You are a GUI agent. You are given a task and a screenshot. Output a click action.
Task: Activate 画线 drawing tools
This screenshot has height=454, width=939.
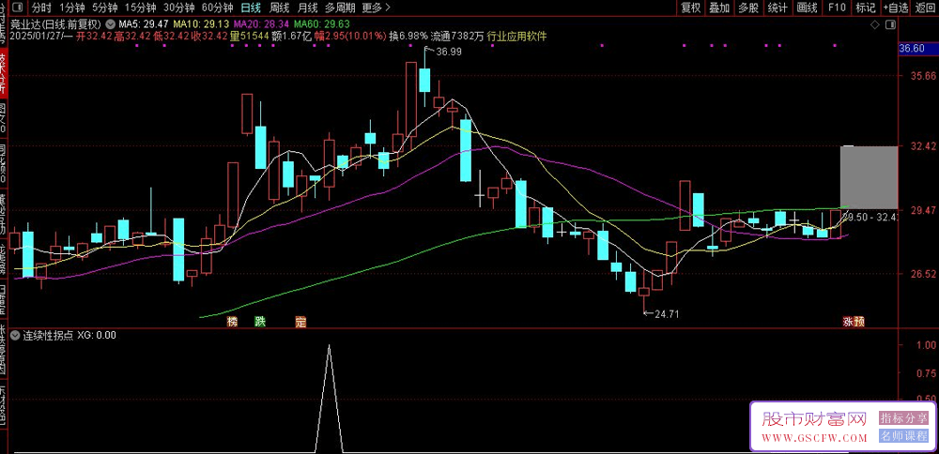(807, 8)
